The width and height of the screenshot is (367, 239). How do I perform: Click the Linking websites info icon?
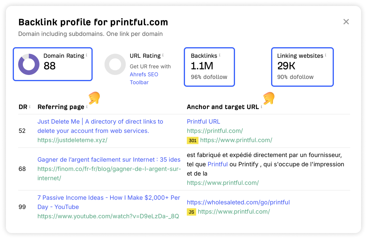326,55
